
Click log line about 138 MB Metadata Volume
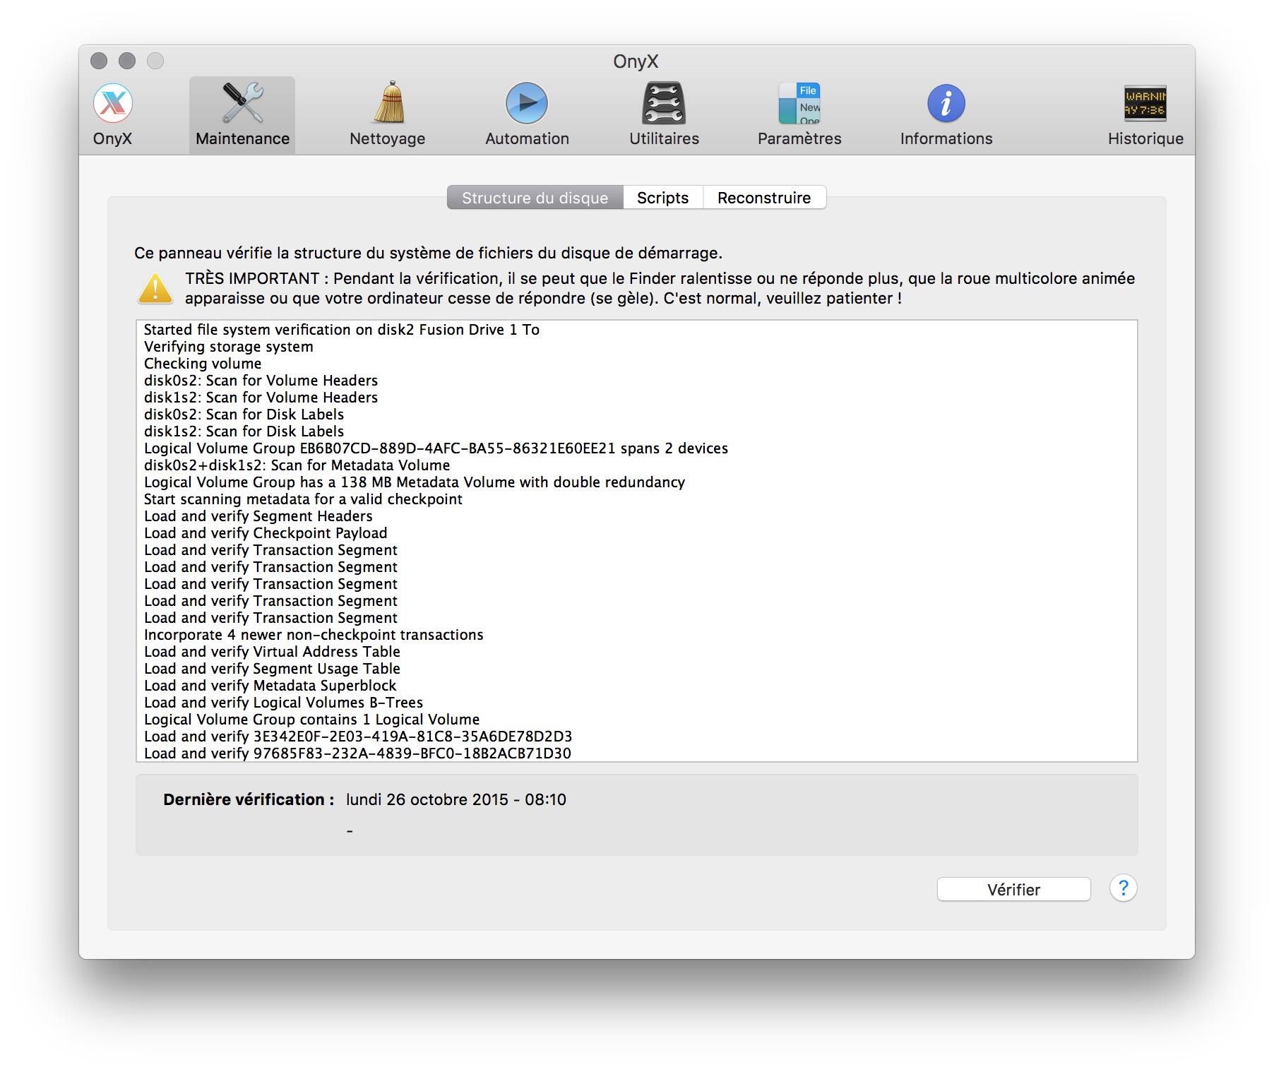[x=415, y=482]
